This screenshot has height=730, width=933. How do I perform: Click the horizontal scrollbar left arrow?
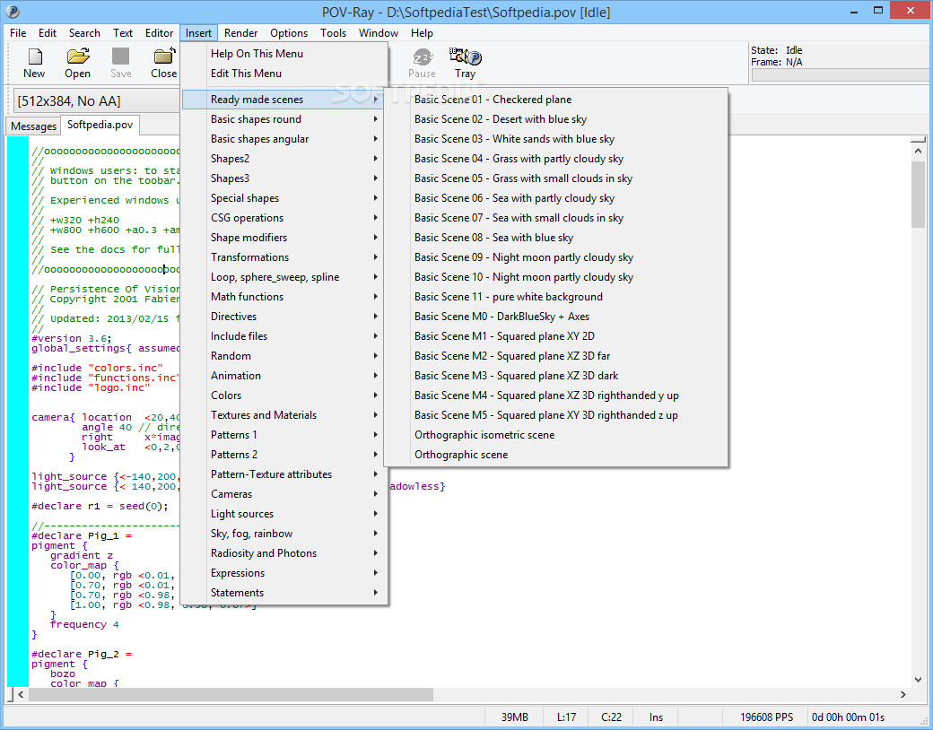(21, 694)
